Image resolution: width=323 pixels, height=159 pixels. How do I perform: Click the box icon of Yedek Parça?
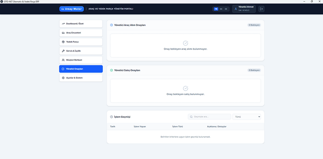[x=63, y=42]
